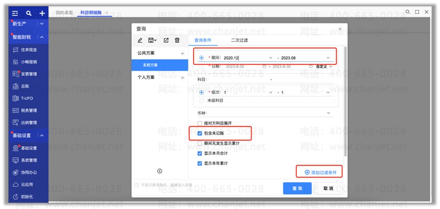The height and width of the screenshot is (209, 440).
Task: Check 不显示查询条件 直接进入报表 checkbox
Action: (x=137, y=185)
